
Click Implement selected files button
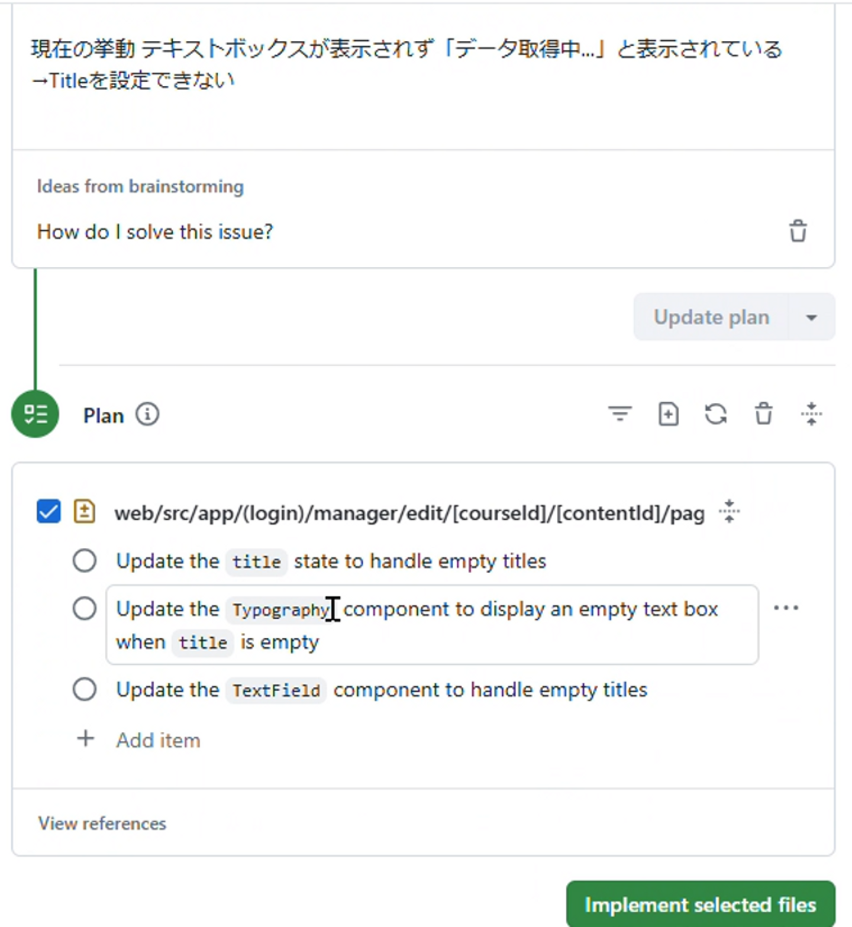(x=700, y=905)
